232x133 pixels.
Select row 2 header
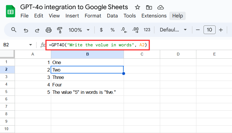[7, 70]
